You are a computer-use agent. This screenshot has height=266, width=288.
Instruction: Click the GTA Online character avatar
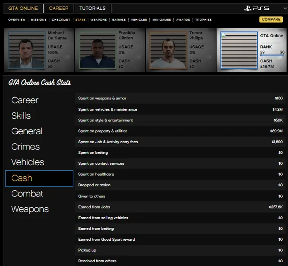(239, 50)
